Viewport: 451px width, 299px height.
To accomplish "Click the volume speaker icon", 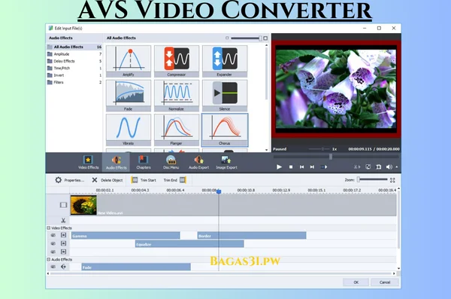I will click(389, 167).
